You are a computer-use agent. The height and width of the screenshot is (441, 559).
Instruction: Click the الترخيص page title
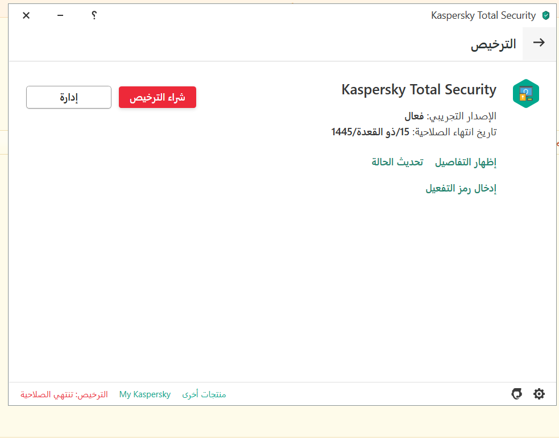pos(494,44)
